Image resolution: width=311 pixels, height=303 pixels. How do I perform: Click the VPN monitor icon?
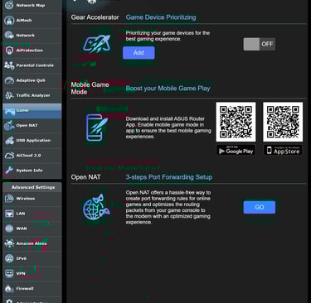(9, 273)
